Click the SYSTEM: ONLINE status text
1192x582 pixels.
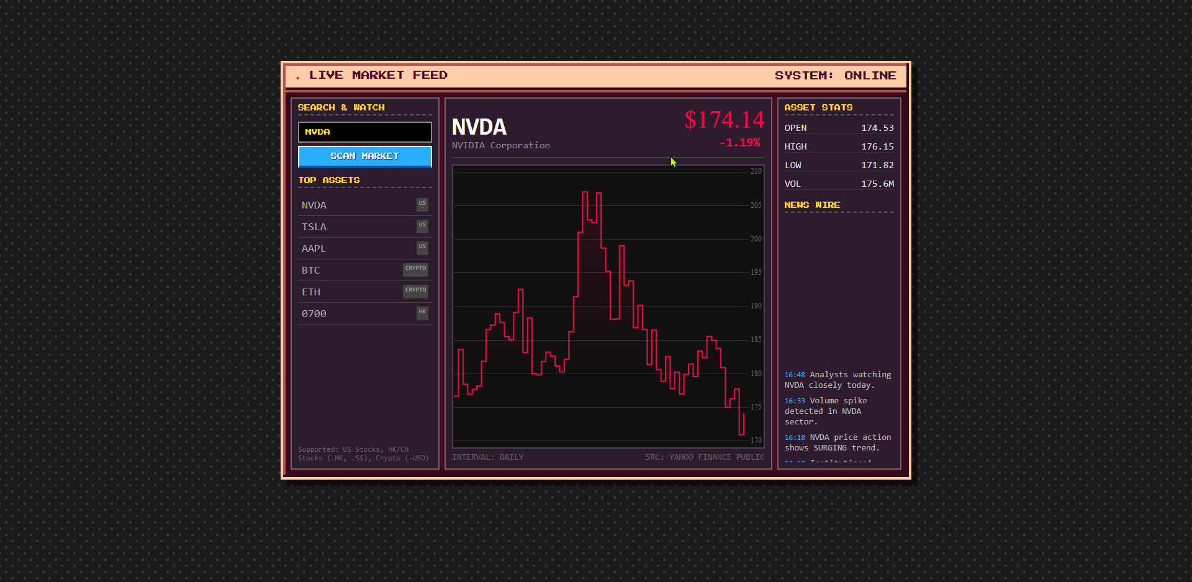point(836,76)
